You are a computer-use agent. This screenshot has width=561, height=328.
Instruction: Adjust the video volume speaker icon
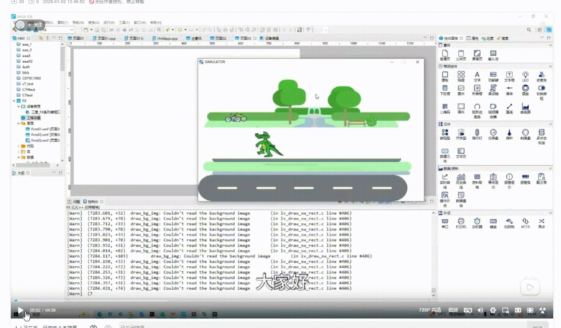coord(480,310)
